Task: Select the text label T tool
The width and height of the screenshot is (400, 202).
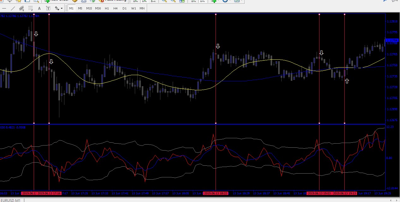Action: point(48,8)
